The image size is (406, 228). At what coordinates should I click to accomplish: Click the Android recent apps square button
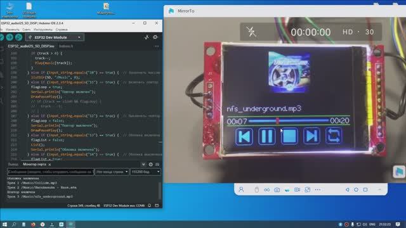pyautogui.click(x=365, y=190)
